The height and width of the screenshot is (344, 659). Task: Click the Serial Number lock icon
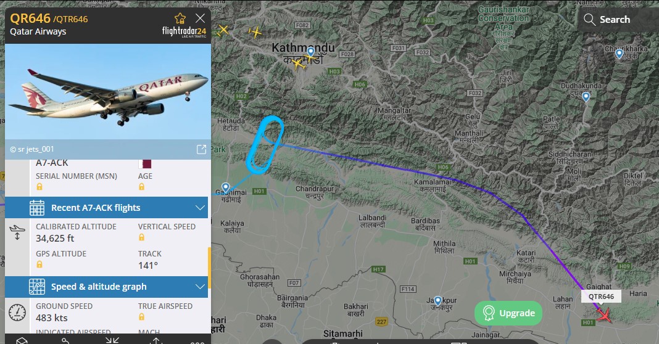(39, 187)
